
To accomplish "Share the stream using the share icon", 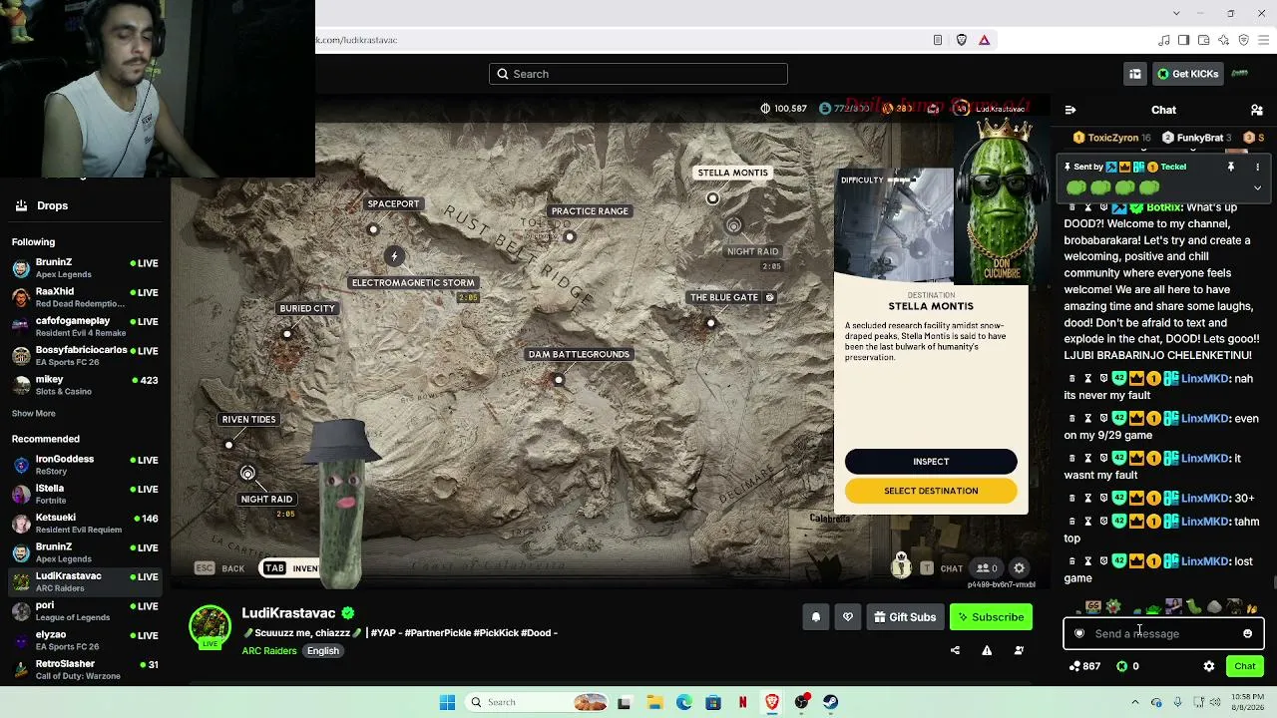I will (955, 650).
